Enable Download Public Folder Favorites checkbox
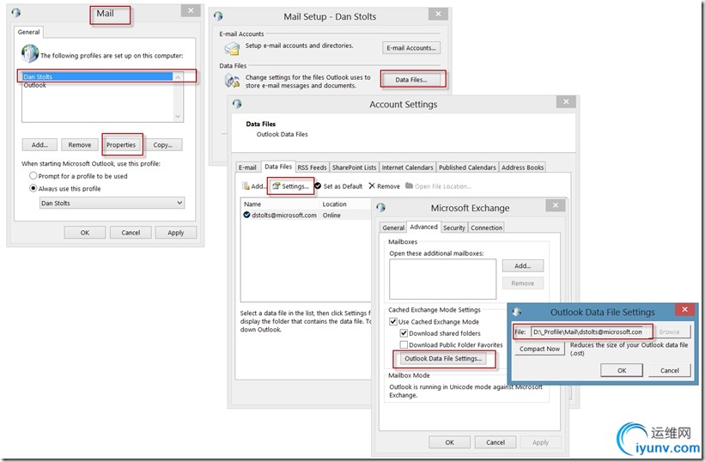 pos(404,344)
